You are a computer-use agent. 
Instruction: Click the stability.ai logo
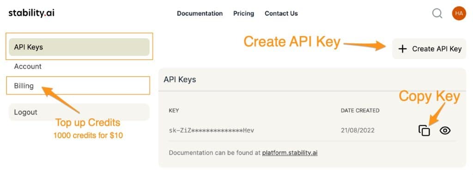coord(31,13)
